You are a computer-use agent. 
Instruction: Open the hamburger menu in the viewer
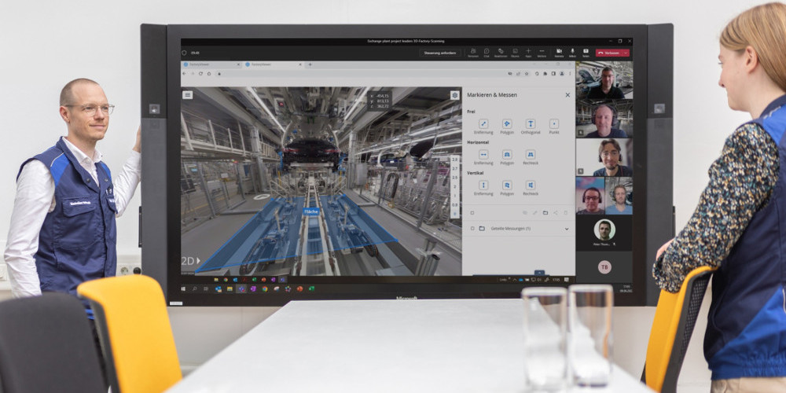coord(188,95)
